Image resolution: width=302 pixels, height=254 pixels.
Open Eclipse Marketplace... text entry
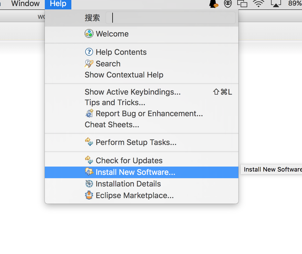[x=135, y=195]
